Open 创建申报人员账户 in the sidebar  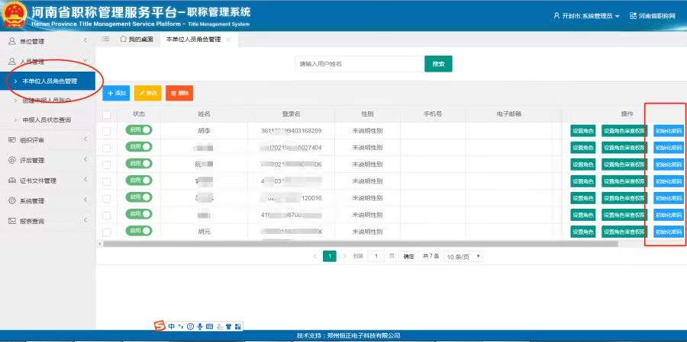(48, 101)
